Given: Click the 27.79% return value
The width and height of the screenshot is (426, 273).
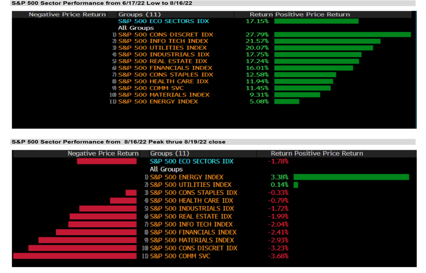Looking at the screenshot, I should (257, 34).
